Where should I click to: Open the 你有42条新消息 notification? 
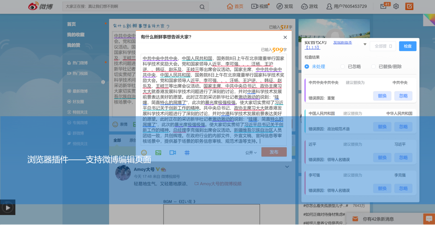click(x=378, y=219)
